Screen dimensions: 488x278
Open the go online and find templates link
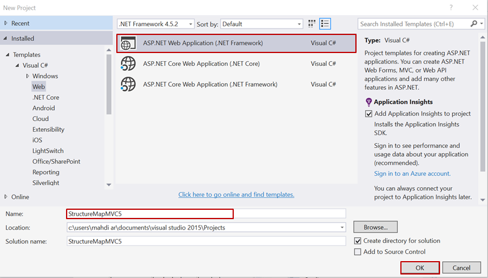point(236,195)
